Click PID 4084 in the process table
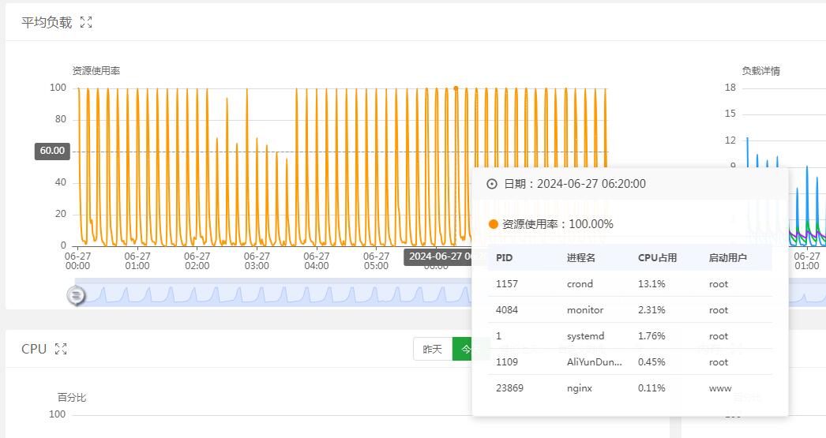 tap(507, 310)
